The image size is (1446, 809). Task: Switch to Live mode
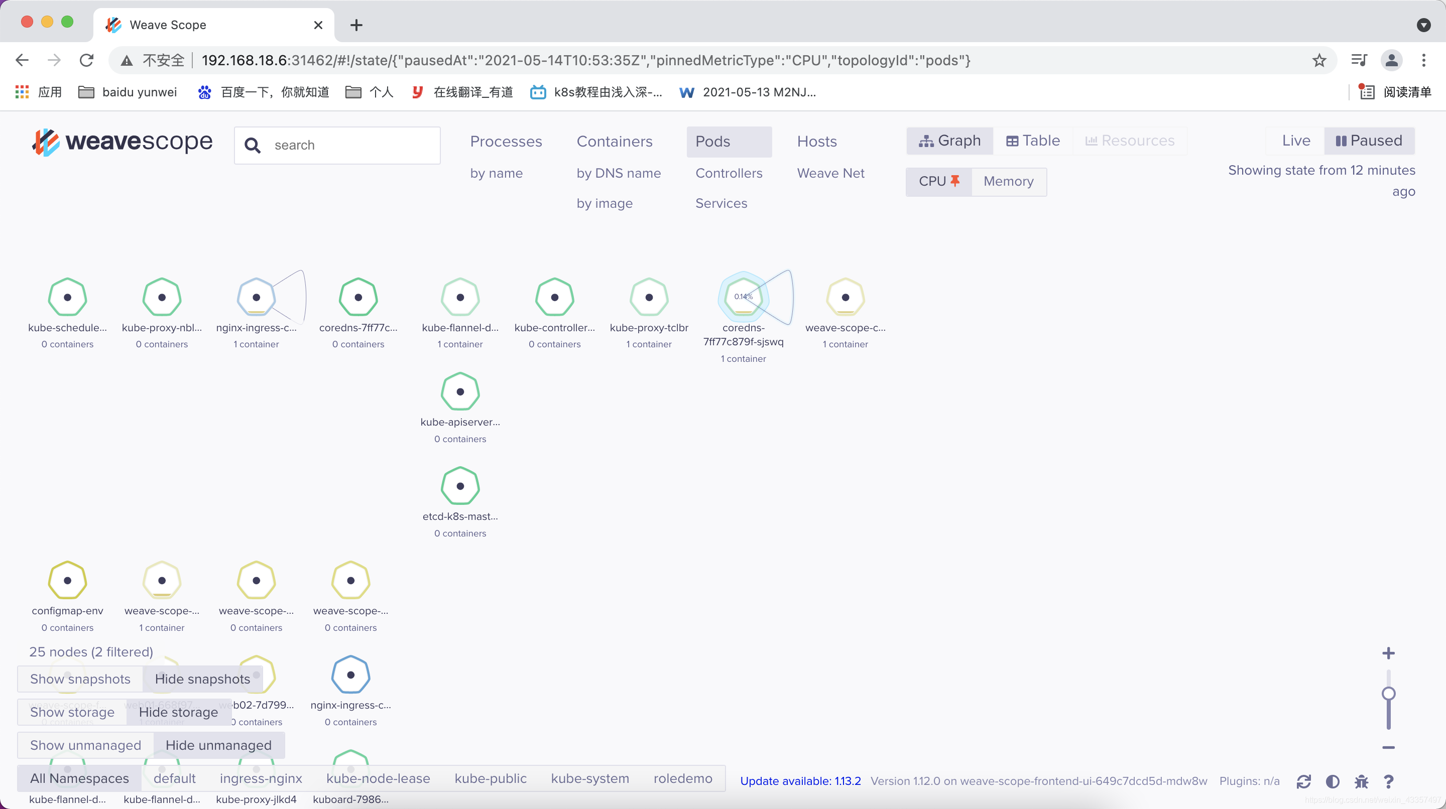(x=1295, y=140)
